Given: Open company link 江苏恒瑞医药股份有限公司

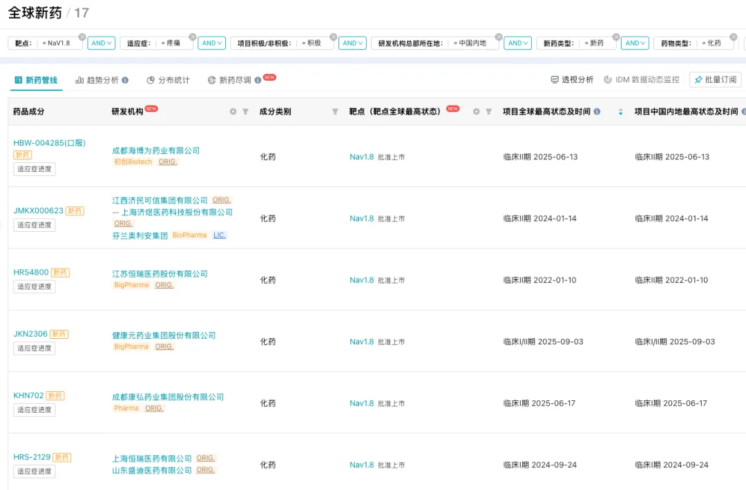Looking at the screenshot, I should coord(160,274).
